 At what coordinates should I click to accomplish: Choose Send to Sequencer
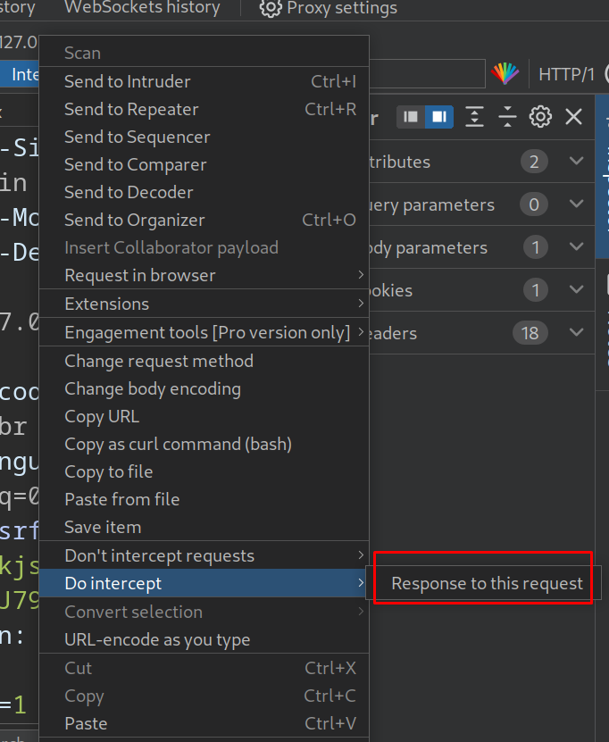(x=204, y=138)
